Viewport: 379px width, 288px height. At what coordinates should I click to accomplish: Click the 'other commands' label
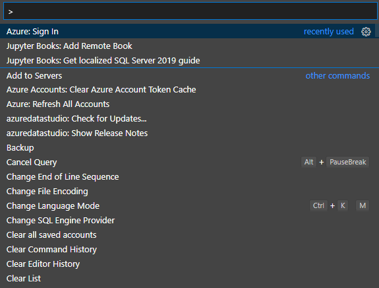point(337,75)
